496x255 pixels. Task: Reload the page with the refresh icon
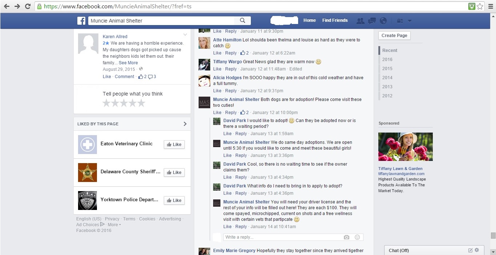28,6
